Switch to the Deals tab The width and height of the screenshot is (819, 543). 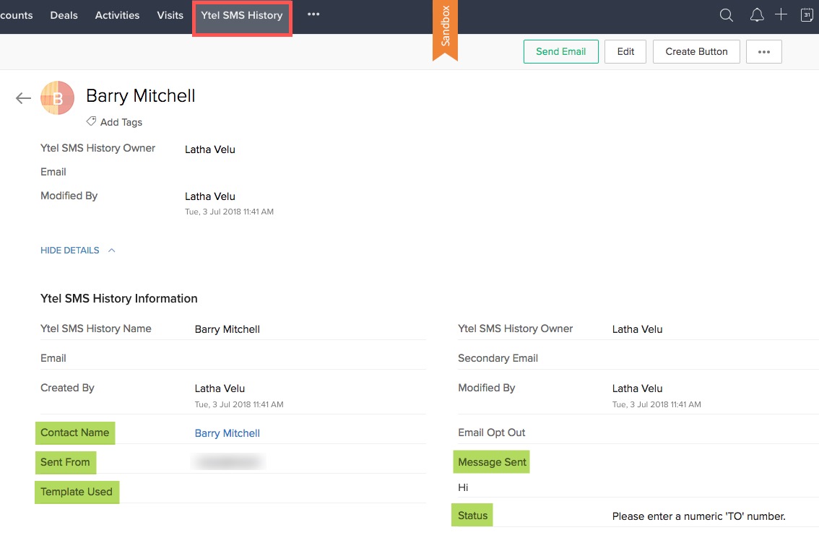(x=64, y=15)
